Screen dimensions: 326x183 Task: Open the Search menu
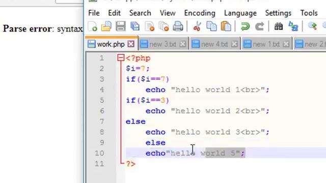click(140, 13)
